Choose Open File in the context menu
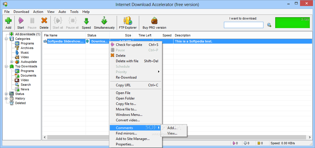Image resolution: width=315 pixels, height=148 pixels. (136, 93)
